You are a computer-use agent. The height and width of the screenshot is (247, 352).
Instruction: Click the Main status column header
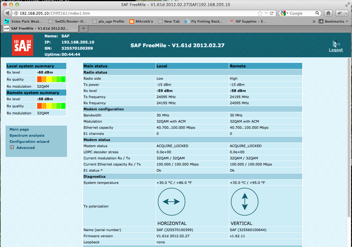(x=119, y=66)
